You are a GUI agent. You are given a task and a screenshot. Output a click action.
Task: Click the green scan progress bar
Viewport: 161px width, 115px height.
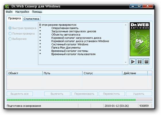coord(79,100)
